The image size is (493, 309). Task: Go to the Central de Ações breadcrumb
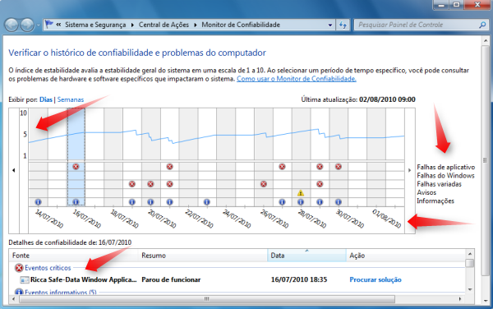click(164, 25)
